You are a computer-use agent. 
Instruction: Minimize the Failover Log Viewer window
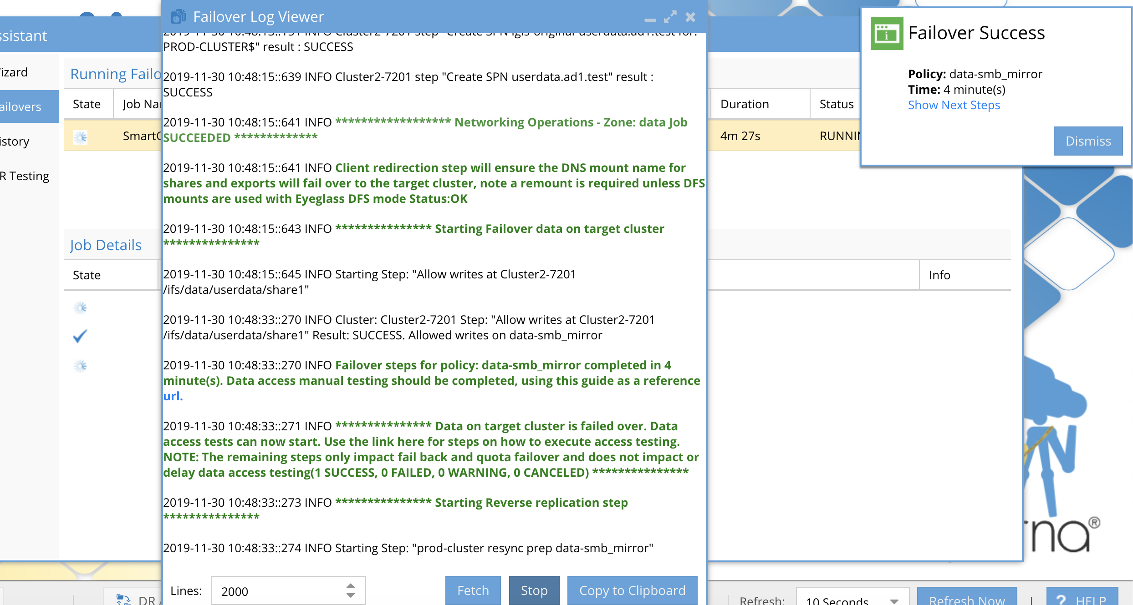pyautogui.click(x=650, y=20)
